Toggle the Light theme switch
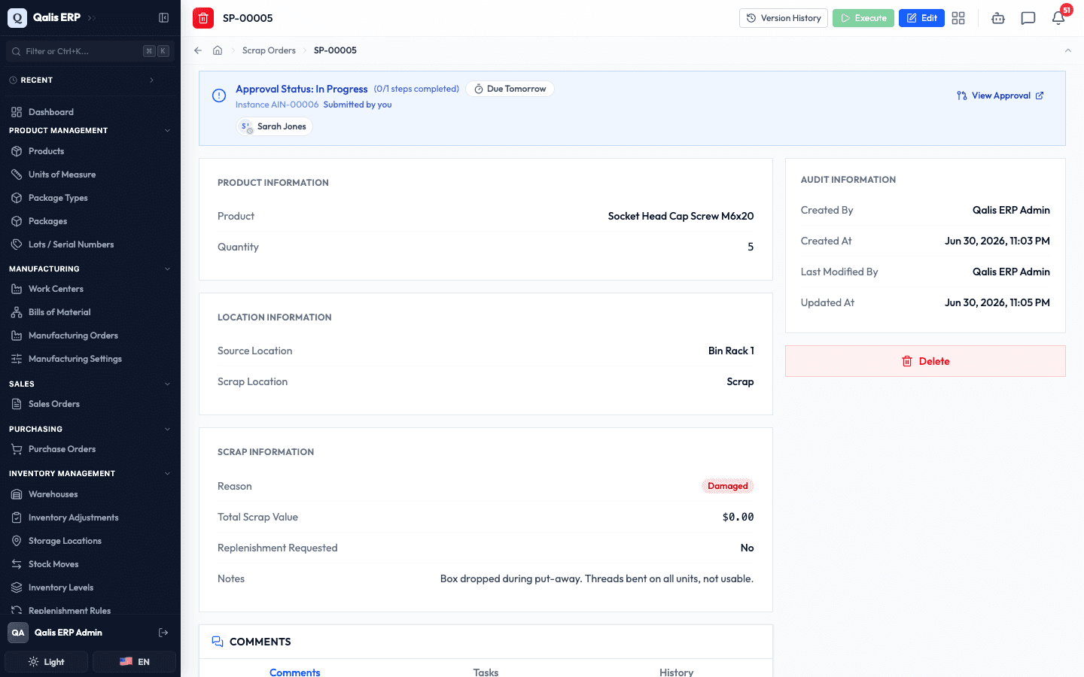This screenshot has height=677, width=1084. click(47, 662)
